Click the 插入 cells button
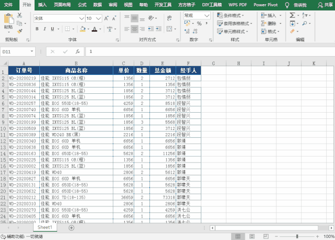Screen dimensions: 335x240 272,15
